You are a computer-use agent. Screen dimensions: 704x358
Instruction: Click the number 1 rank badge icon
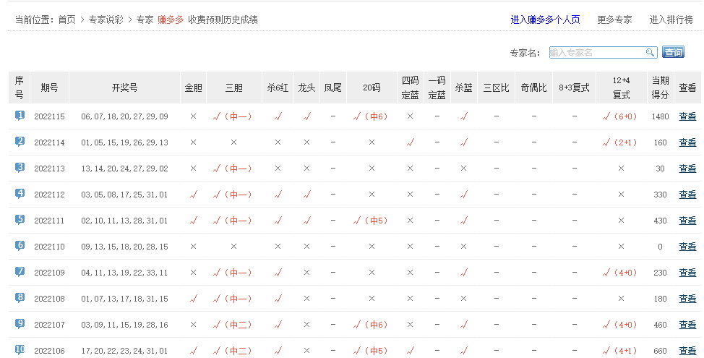[20, 116]
